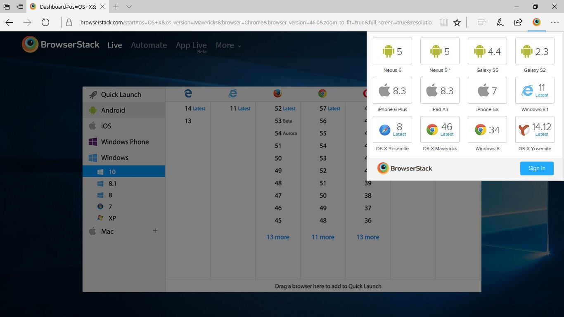Open Galaxy S2 Android 2.3 tile

point(535,51)
